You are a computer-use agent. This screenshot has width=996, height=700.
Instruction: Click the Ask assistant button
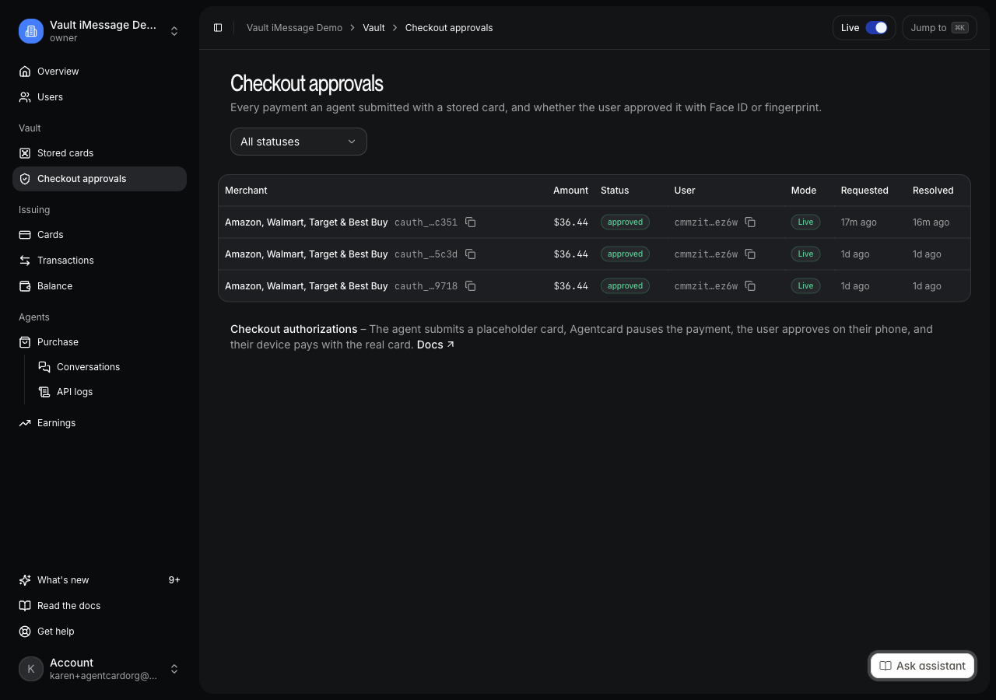point(922,666)
